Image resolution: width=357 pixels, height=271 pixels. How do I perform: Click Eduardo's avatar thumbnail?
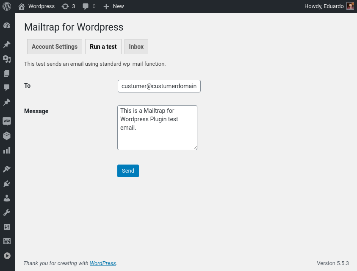[x=350, y=6]
